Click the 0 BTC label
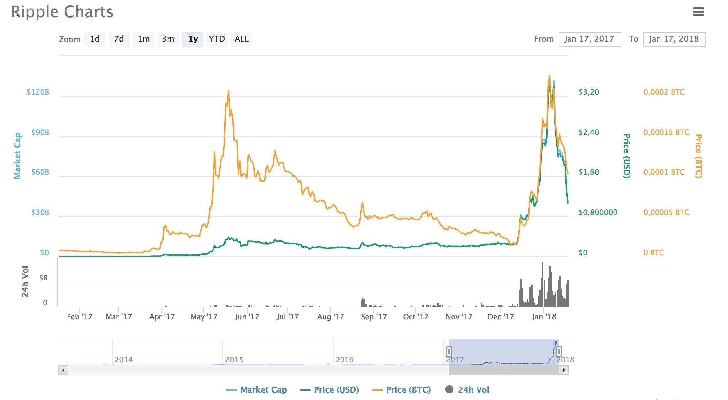Screen dimensions: 728x400 click(654, 253)
